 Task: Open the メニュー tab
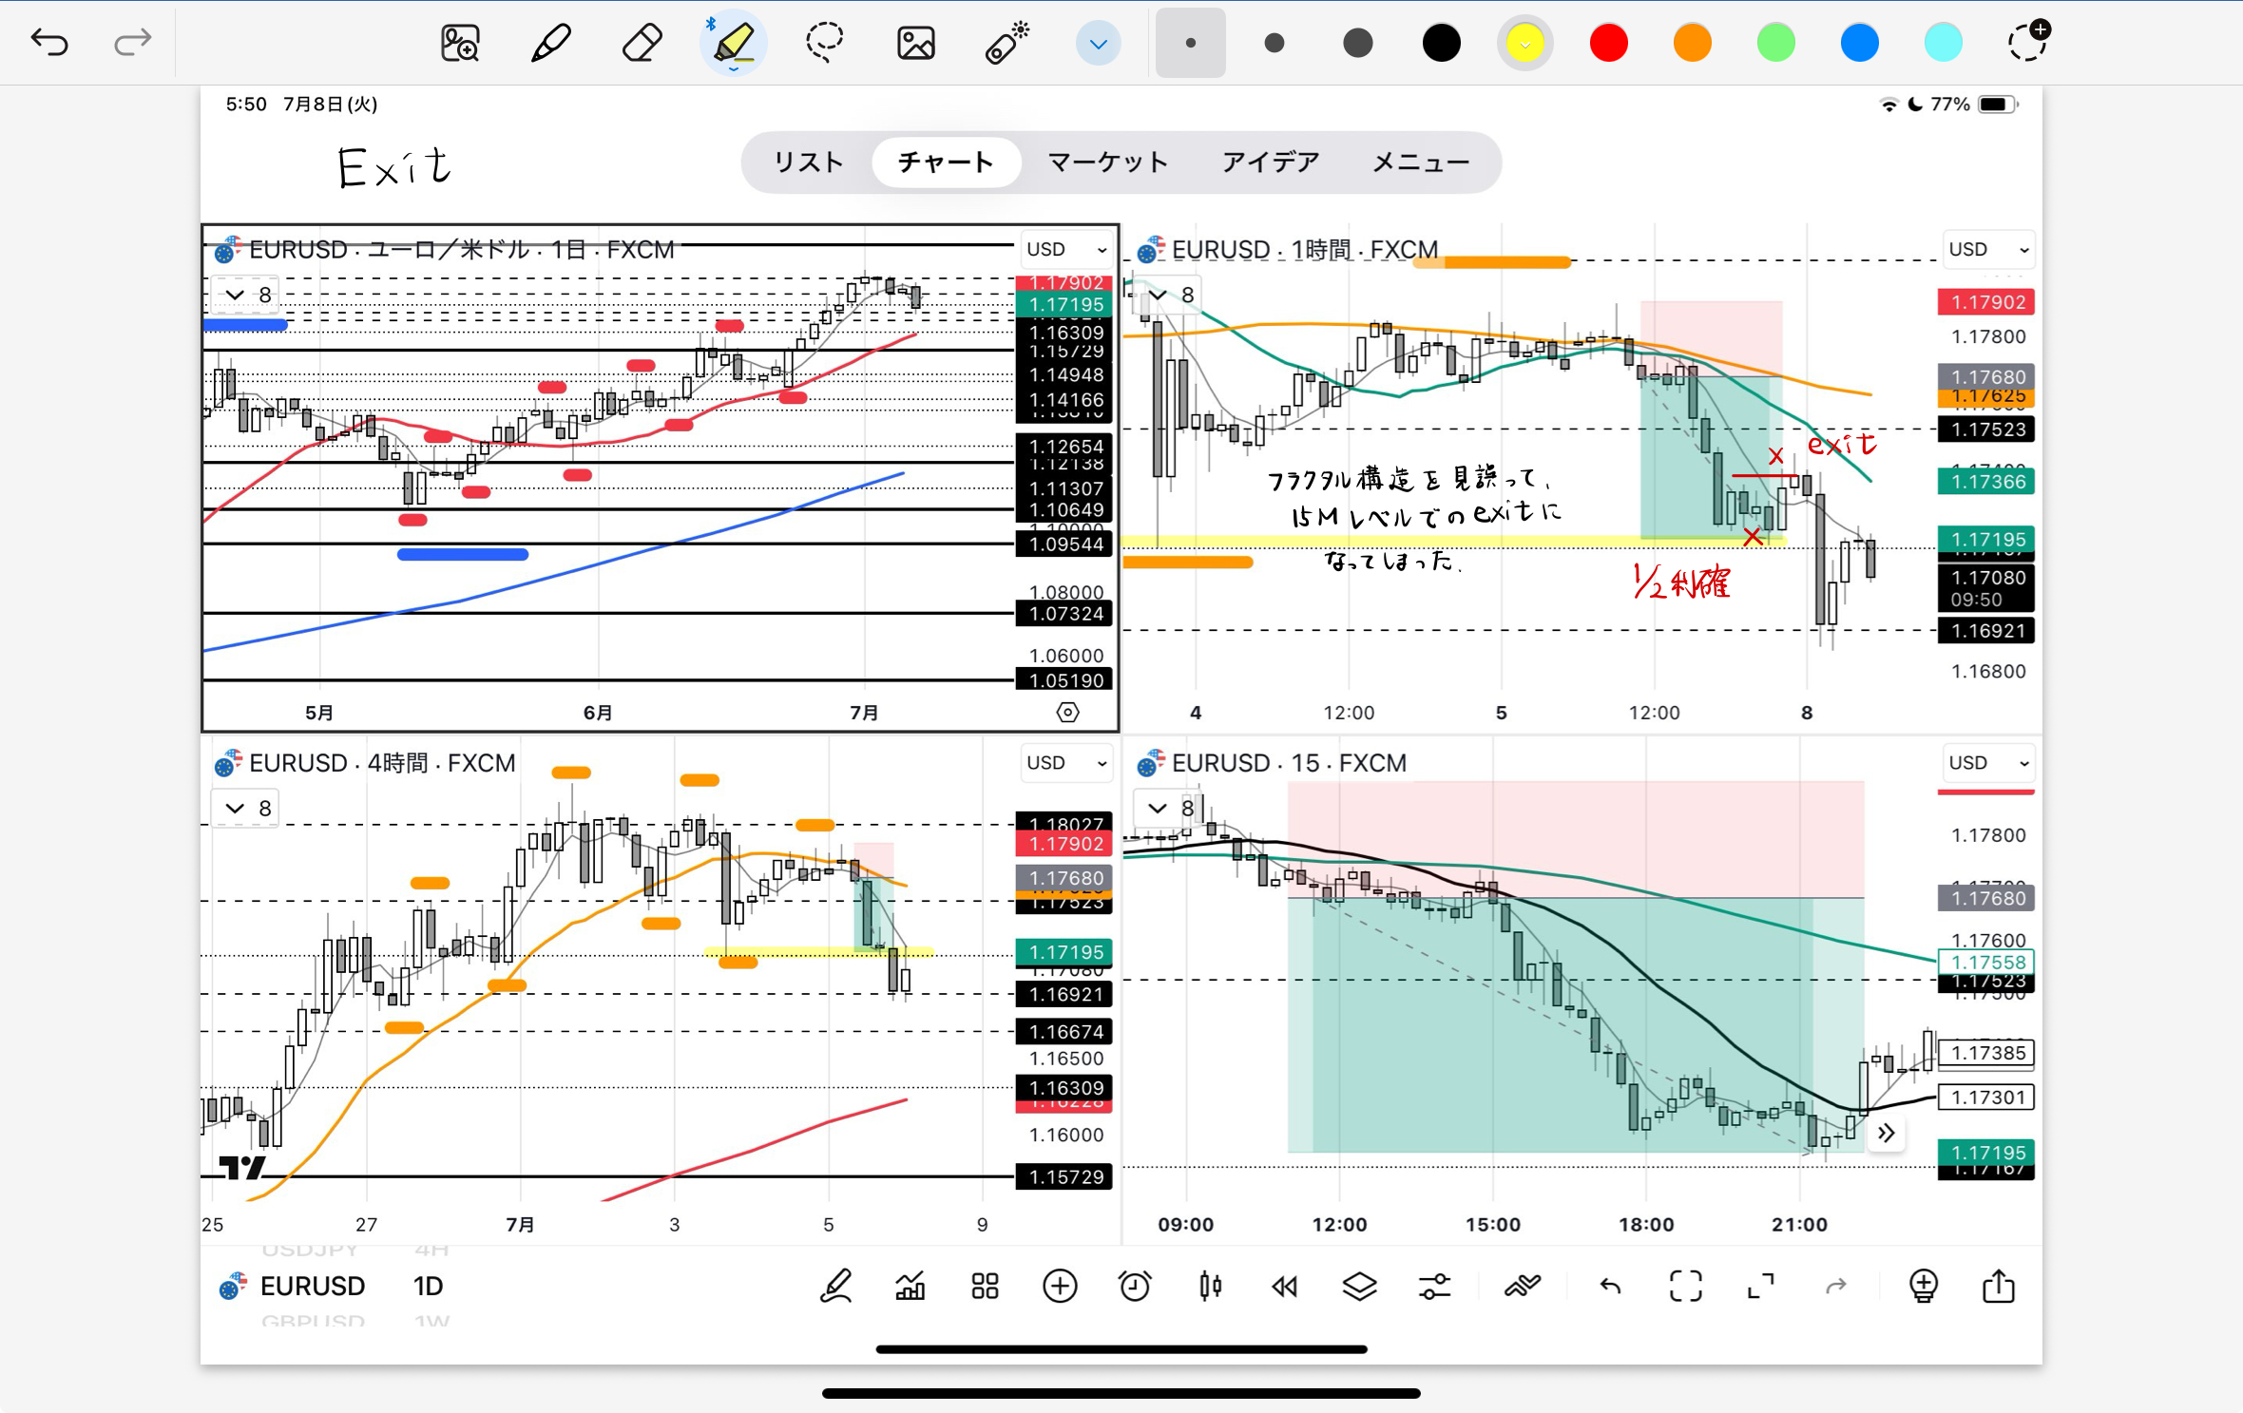(x=1421, y=162)
